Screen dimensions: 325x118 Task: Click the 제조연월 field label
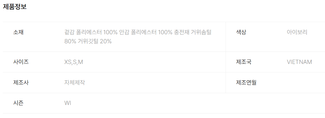[x=246, y=83]
